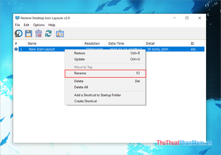221x155 pixels.
Task: Click the # column header
Action: (x=20, y=43)
